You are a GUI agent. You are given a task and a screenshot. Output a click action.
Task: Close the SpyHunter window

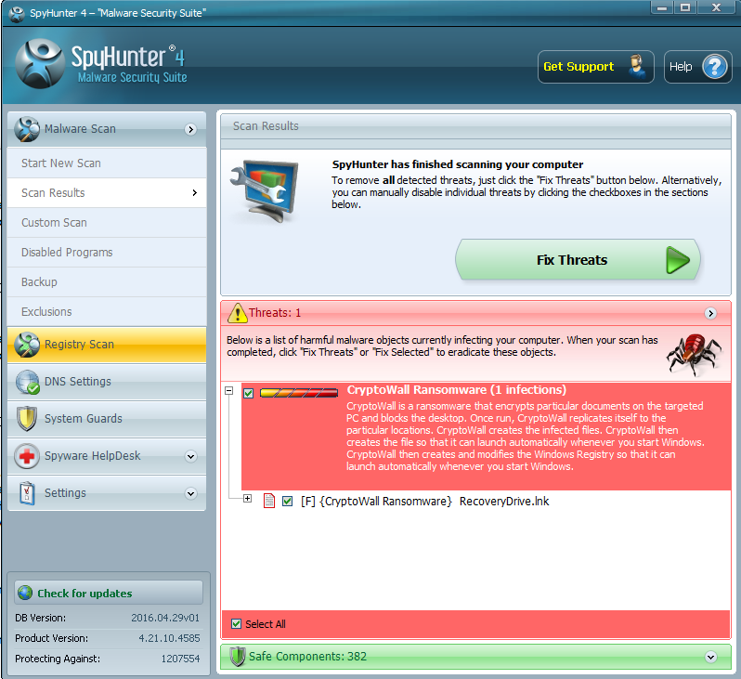click(x=717, y=7)
